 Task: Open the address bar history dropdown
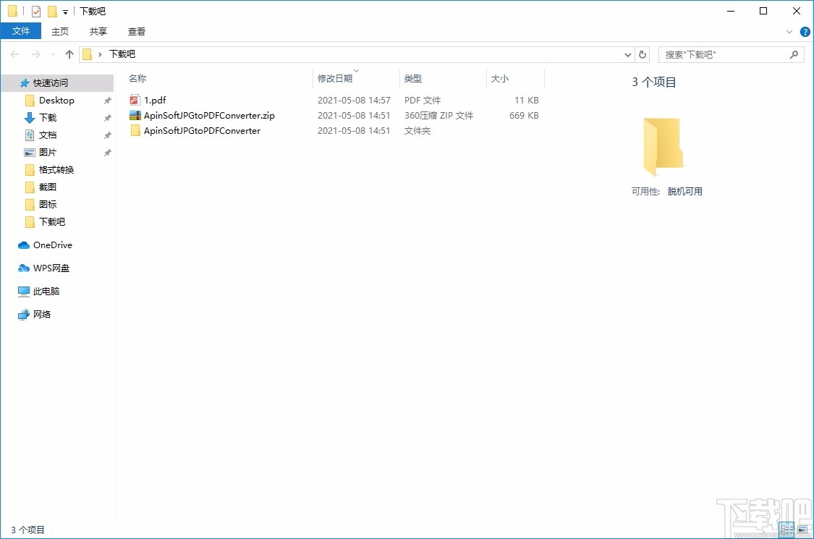pos(627,54)
